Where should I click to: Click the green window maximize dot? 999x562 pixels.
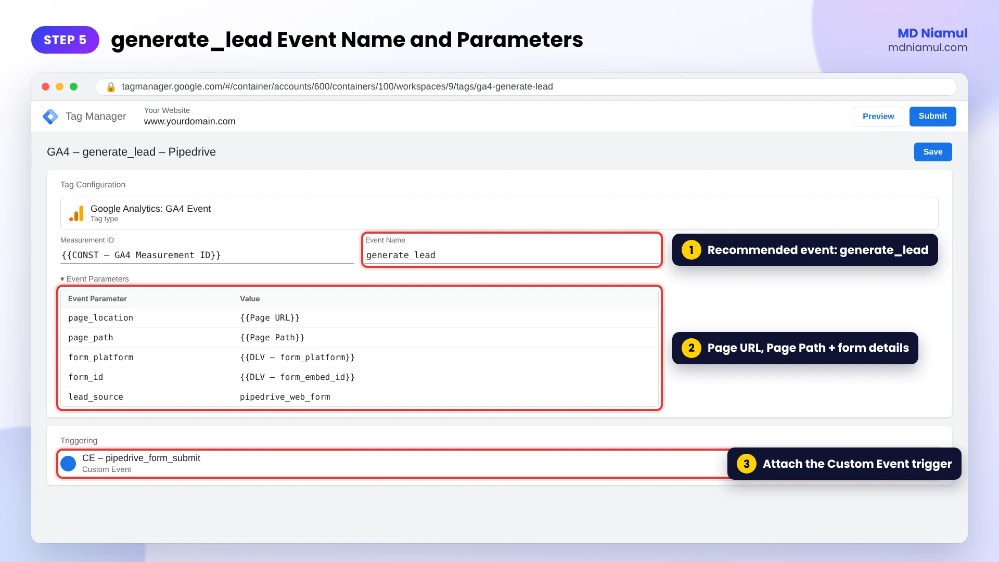(x=73, y=87)
